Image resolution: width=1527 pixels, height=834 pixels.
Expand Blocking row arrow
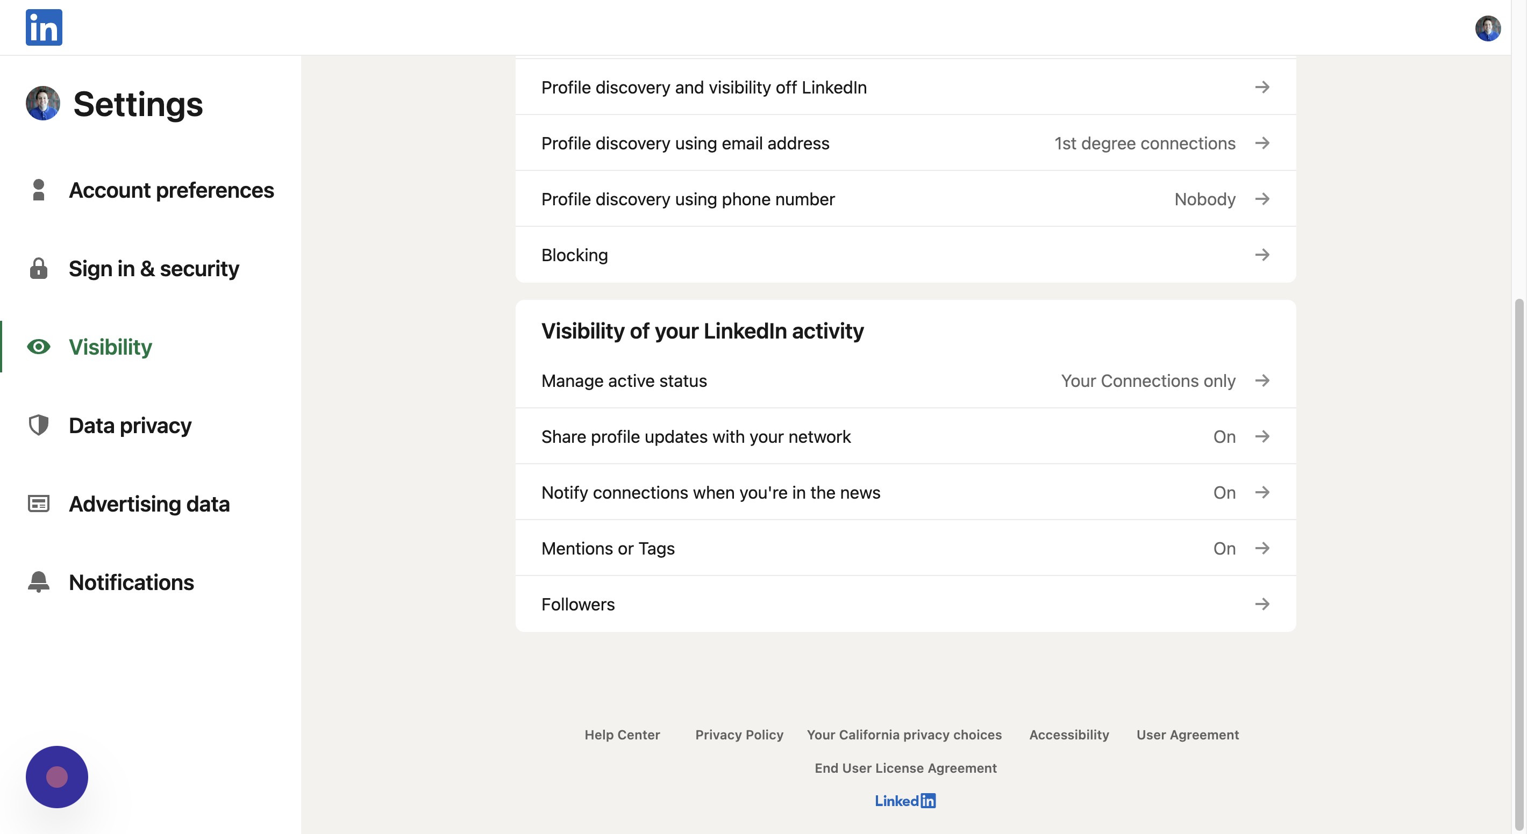(x=1262, y=255)
